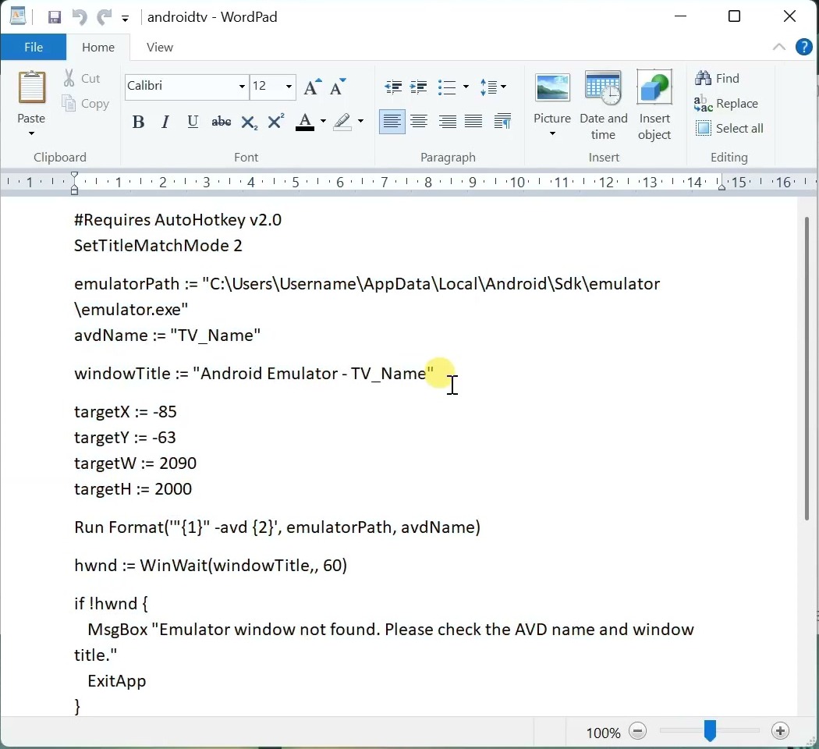Select Justify text alignment
The width and height of the screenshot is (819, 749).
[473, 122]
